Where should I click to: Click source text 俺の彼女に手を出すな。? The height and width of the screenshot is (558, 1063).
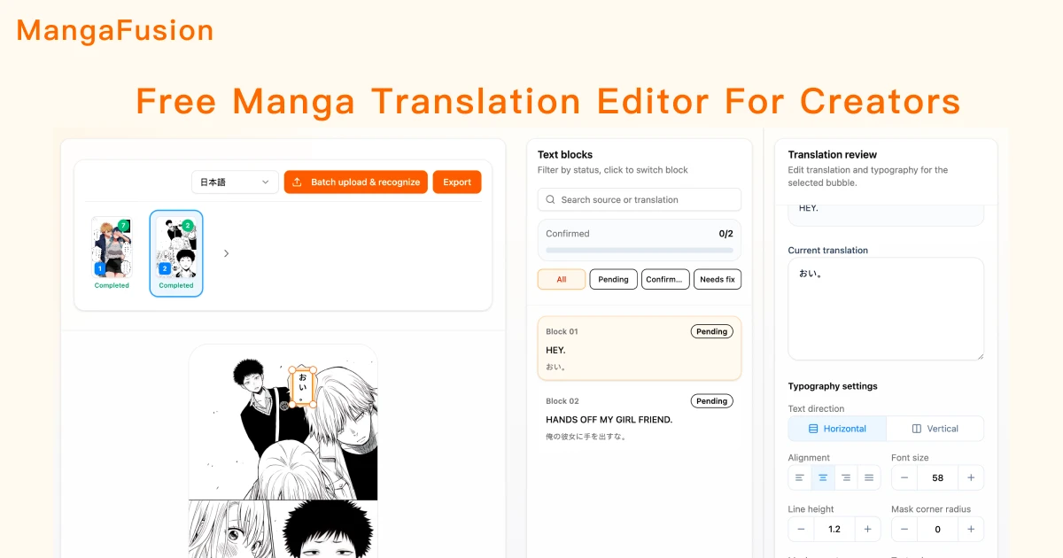pyautogui.click(x=586, y=436)
